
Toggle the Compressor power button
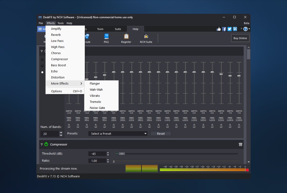(x=46, y=144)
